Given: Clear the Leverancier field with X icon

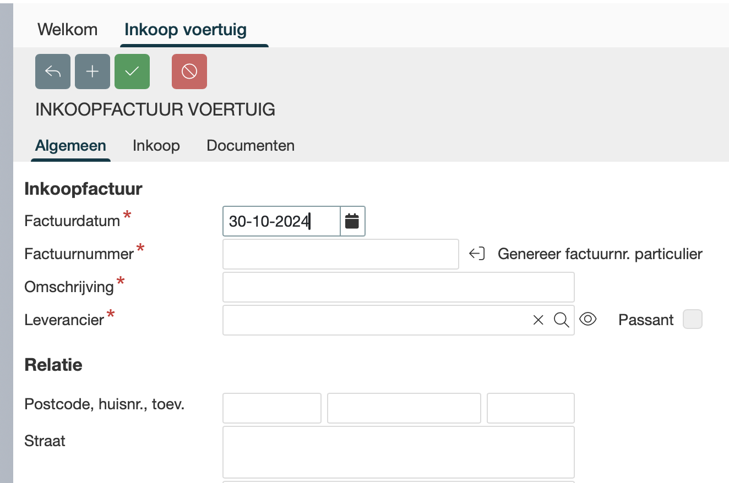Looking at the screenshot, I should (538, 320).
